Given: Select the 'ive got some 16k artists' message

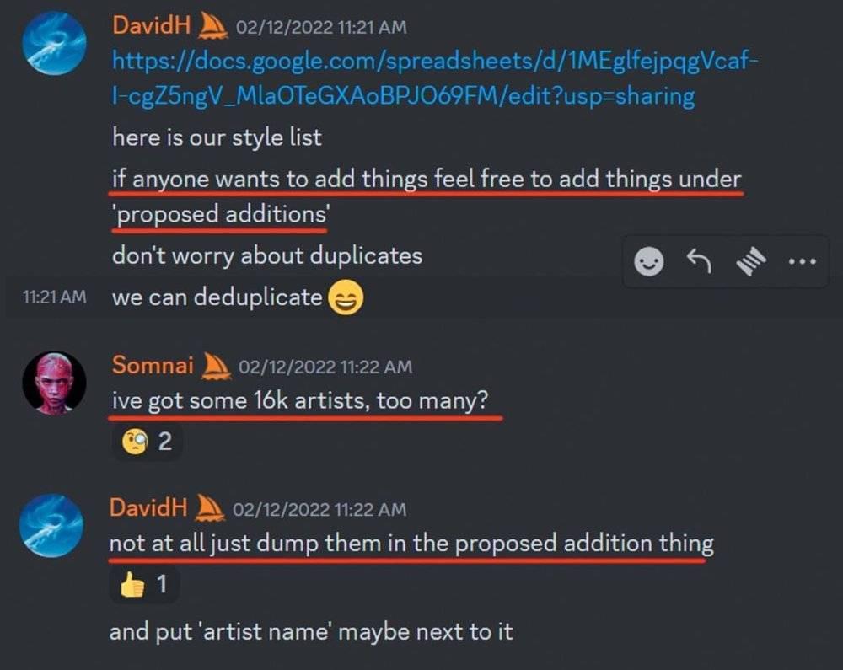Looking at the screenshot, I should click(x=300, y=401).
